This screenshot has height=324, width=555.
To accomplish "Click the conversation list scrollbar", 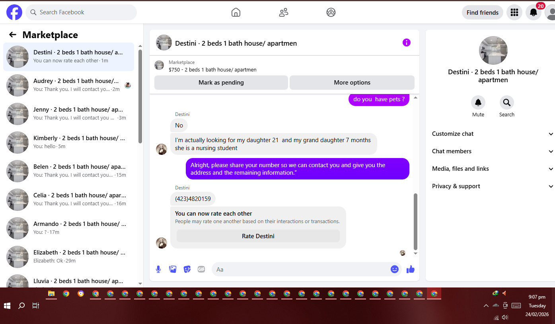I will 140,96.
